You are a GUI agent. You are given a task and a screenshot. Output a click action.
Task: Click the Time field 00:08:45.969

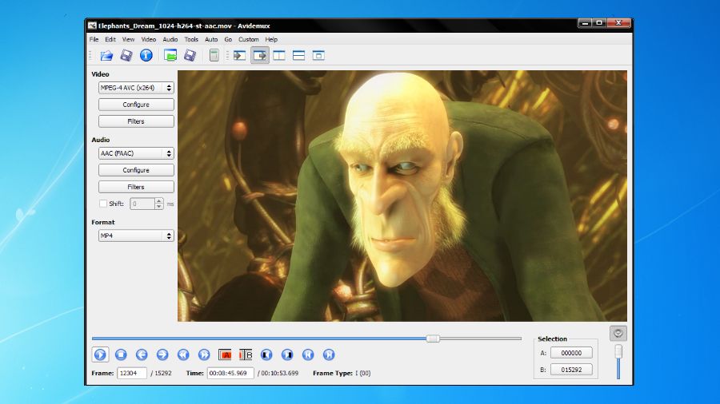click(230, 374)
